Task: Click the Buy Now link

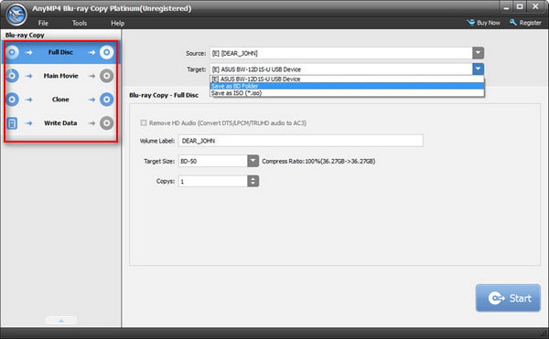Action: 489,23
